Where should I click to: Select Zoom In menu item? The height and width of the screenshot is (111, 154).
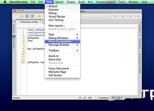[62, 56]
